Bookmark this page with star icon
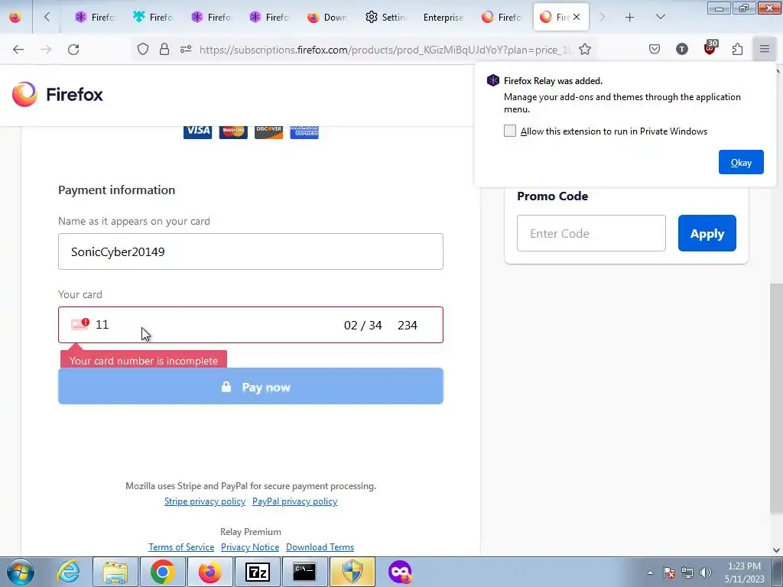The image size is (783, 587). [585, 50]
